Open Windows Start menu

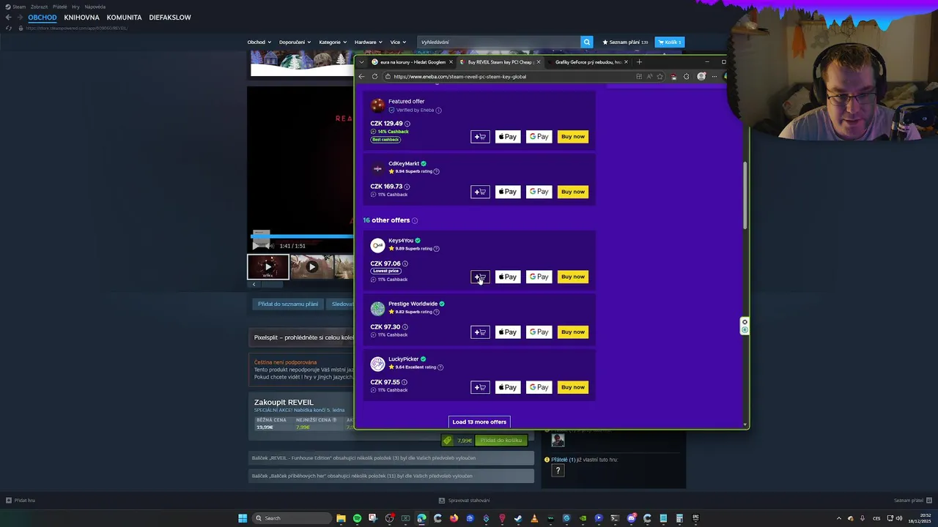pos(243,518)
